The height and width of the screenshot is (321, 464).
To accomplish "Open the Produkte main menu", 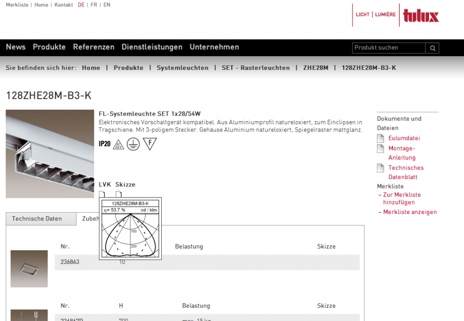I will [x=49, y=47].
